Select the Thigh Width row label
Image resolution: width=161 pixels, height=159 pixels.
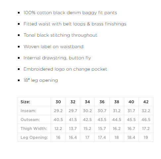pos(34,129)
